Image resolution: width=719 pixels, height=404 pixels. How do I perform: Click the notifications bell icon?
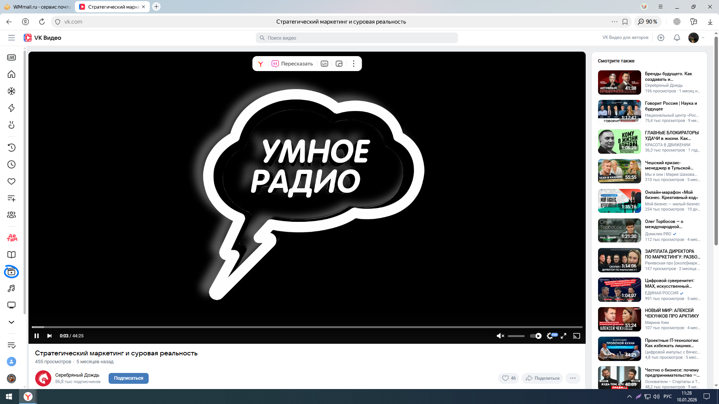677,38
